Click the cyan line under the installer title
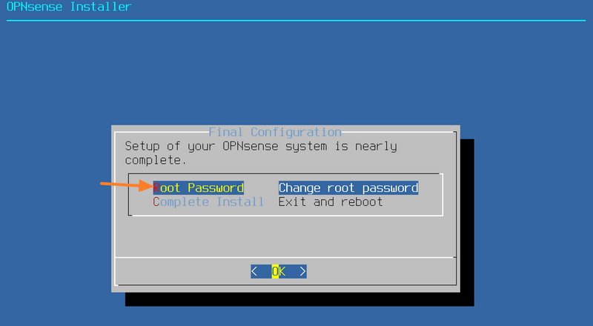The image size is (593, 326). click(x=296, y=21)
